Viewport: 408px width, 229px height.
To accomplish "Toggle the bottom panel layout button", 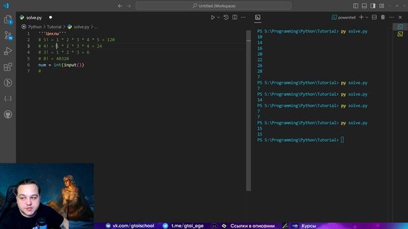I will tap(364, 6).
